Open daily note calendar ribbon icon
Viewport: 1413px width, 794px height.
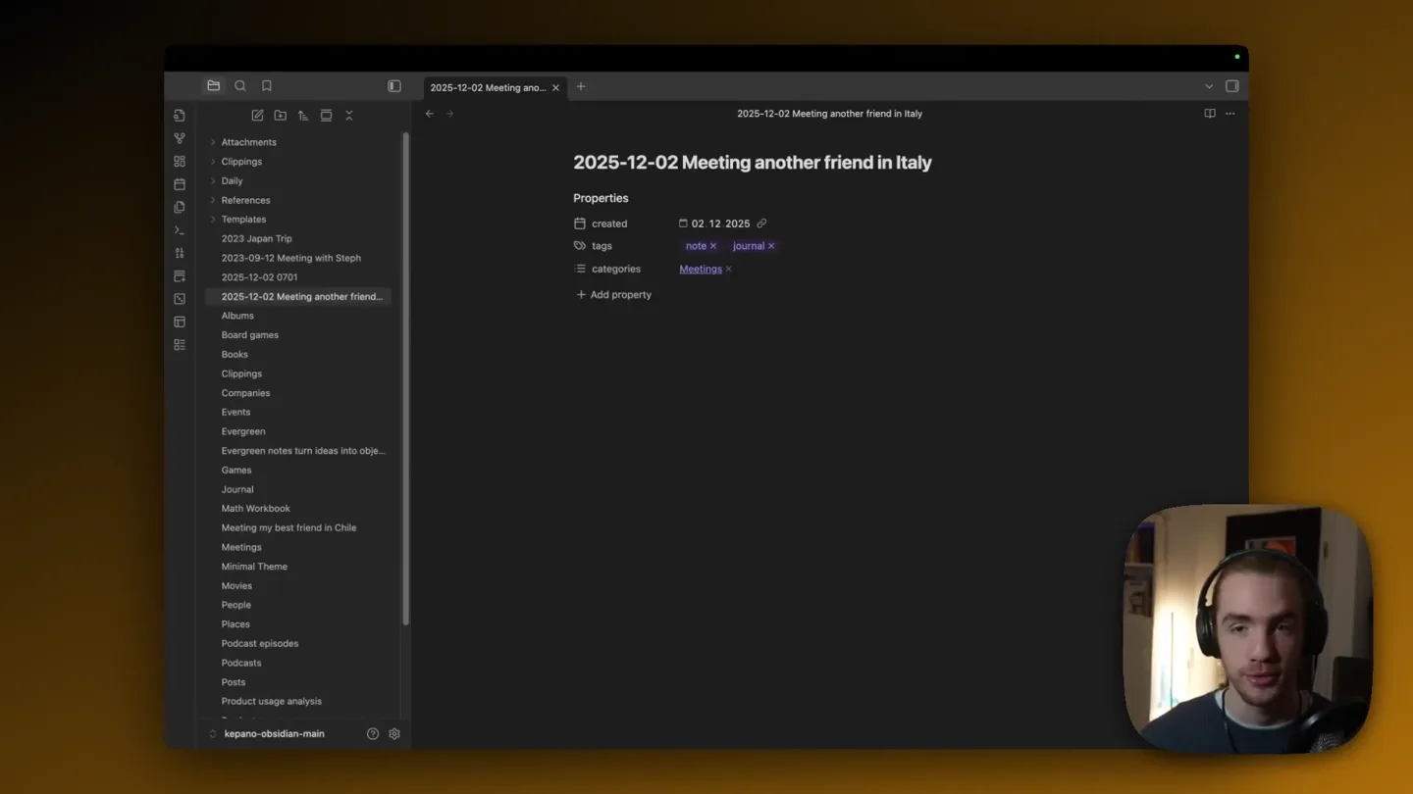(x=180, y=184)
